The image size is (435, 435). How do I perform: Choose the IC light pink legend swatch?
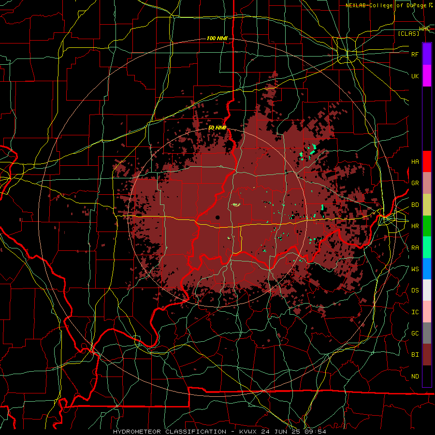point(427,312)
